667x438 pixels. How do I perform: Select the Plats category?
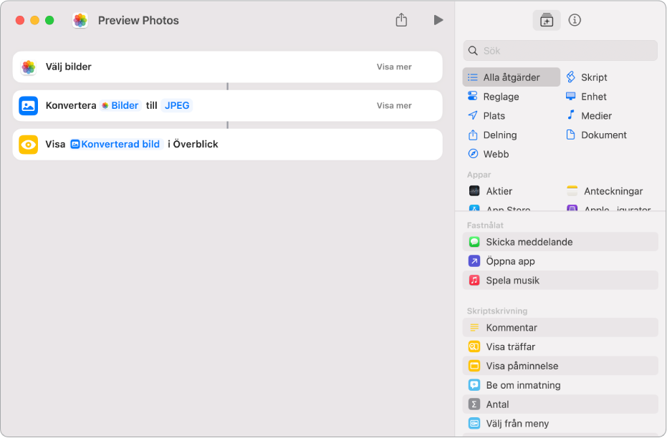pos(486,115)
